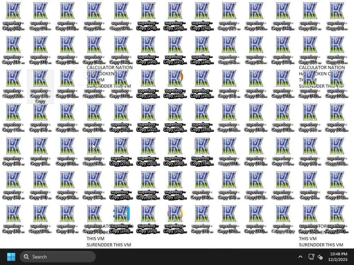Select the highlighted superboy - Copy (58) icon

point(40,87)
